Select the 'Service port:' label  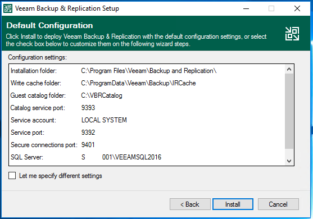click(28, 133)
